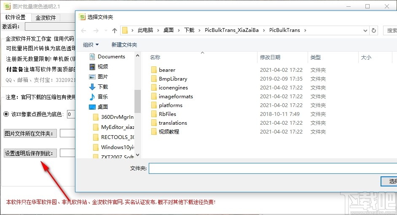Screen dimensions: 397x215
Task: Go up one folder level
Action: [x=115, y=31]
